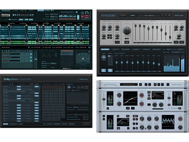The height and width of the screenshot is (142, 189).
Task: Toggle Additional Render Headroom checkbox
Action: click(x=77, y=12)
